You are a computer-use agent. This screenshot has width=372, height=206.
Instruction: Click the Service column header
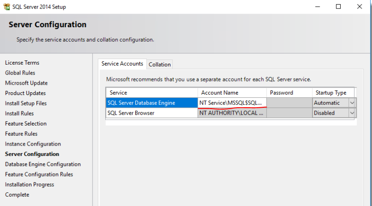click(152, 93)
